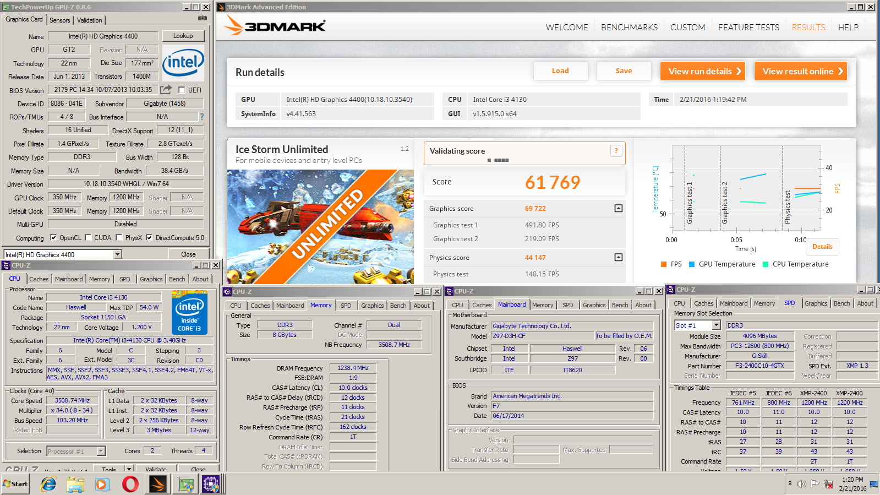The image size is (880, 495).
Task: Open Opera browser from the taskbar
Action: 130,484
